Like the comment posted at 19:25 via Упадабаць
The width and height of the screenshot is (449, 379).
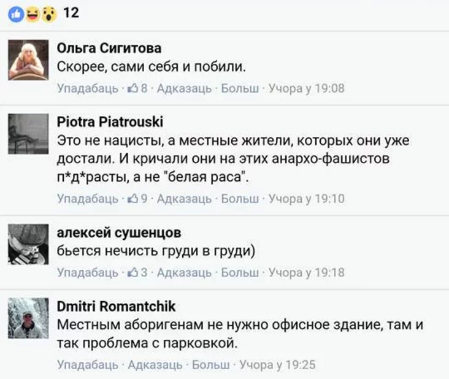87,365
